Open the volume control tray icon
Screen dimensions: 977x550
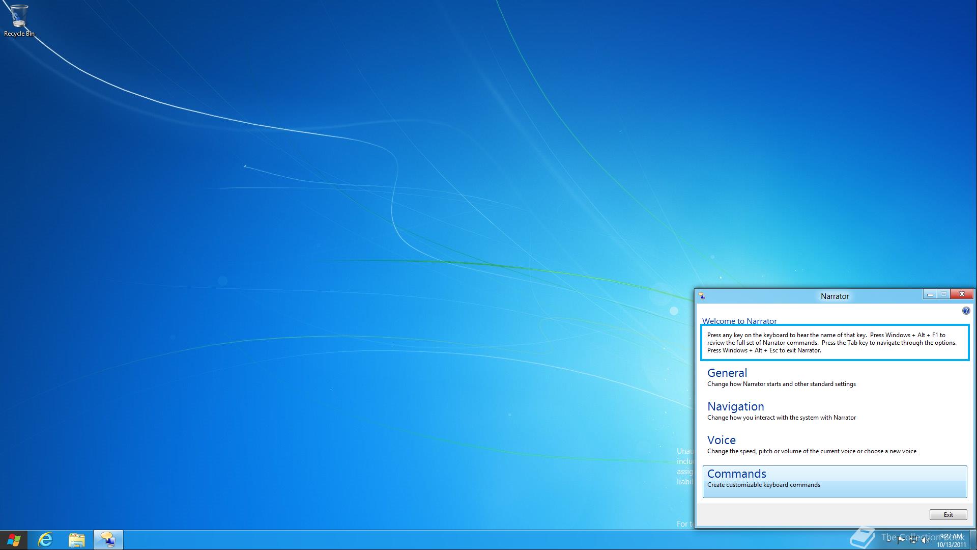pos(925,540)
